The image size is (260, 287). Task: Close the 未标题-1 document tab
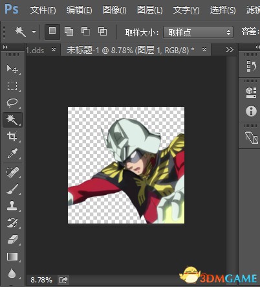(204, 50)
